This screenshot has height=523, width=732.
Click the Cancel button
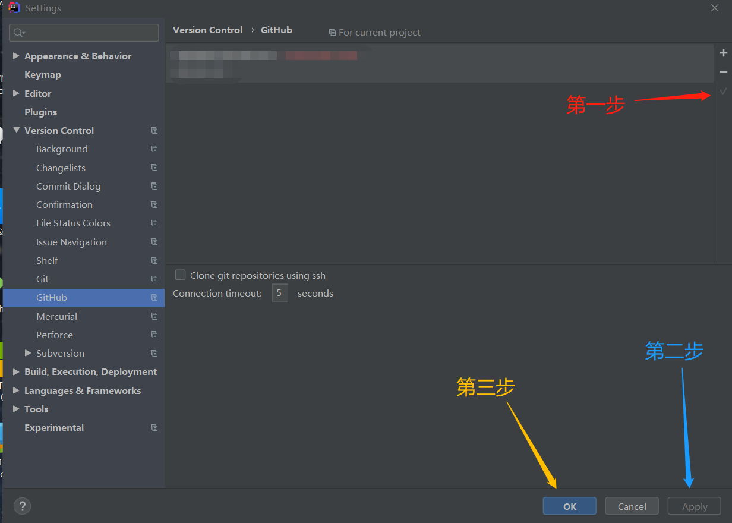(632, 506)
